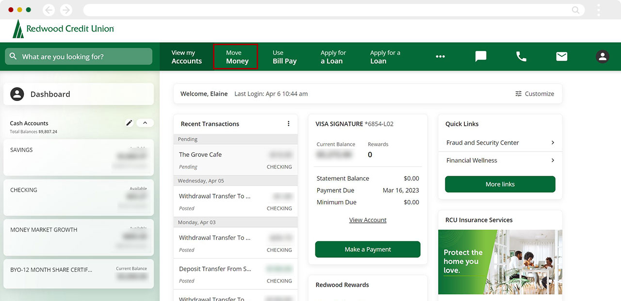The height and width of the screenshot is (301, 621).
Task: Click the chevron beside Fraud and Security Center
Action: point(553,143)
